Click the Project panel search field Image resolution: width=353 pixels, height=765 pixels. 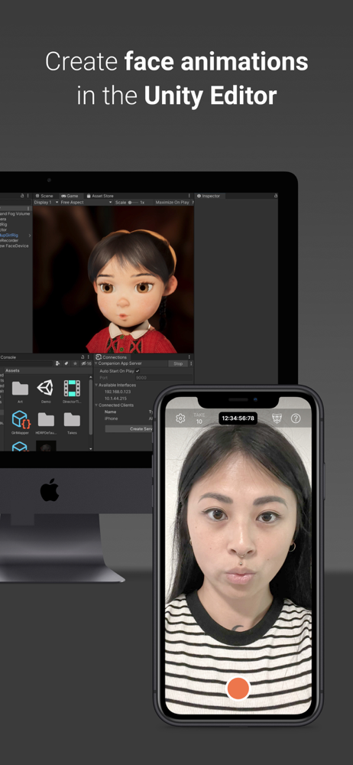click(26, 363)
